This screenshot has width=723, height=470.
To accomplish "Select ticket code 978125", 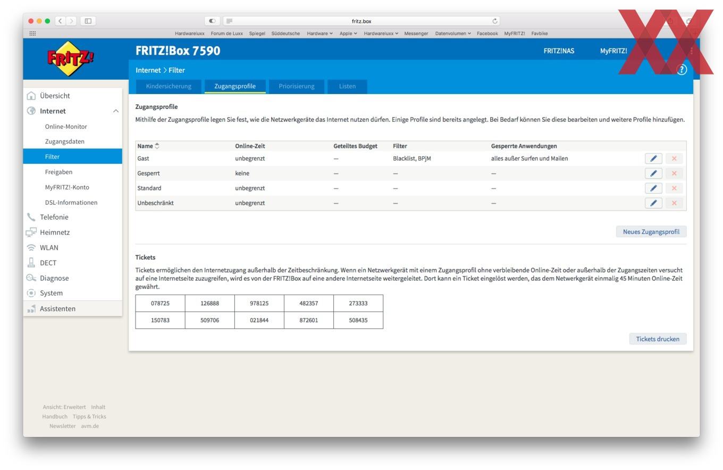I will [x=259, y=304].
